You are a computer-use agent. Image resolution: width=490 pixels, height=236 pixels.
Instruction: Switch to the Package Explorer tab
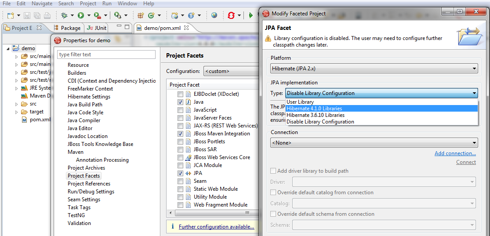(x=67, y=28)
